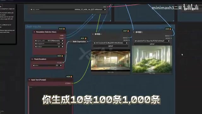Click the STRING output socket
This screenshot has width=202, height=114.
tap(72, 83)
